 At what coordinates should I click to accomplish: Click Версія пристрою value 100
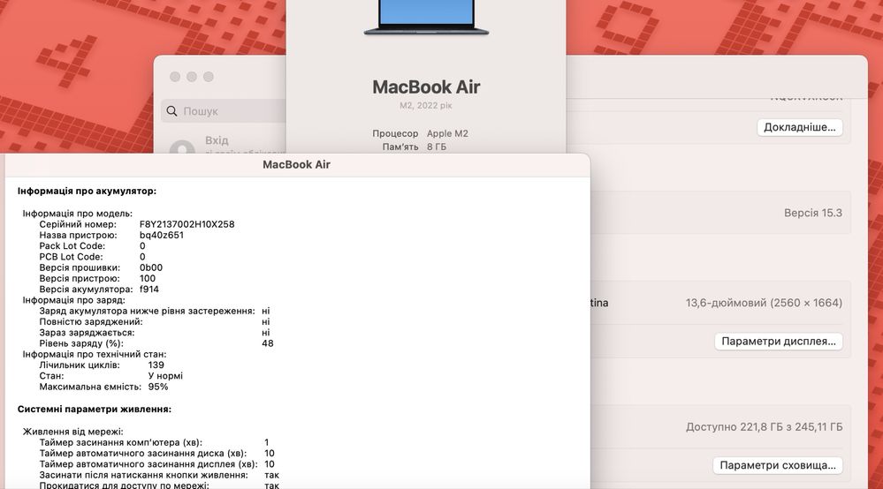148,278
